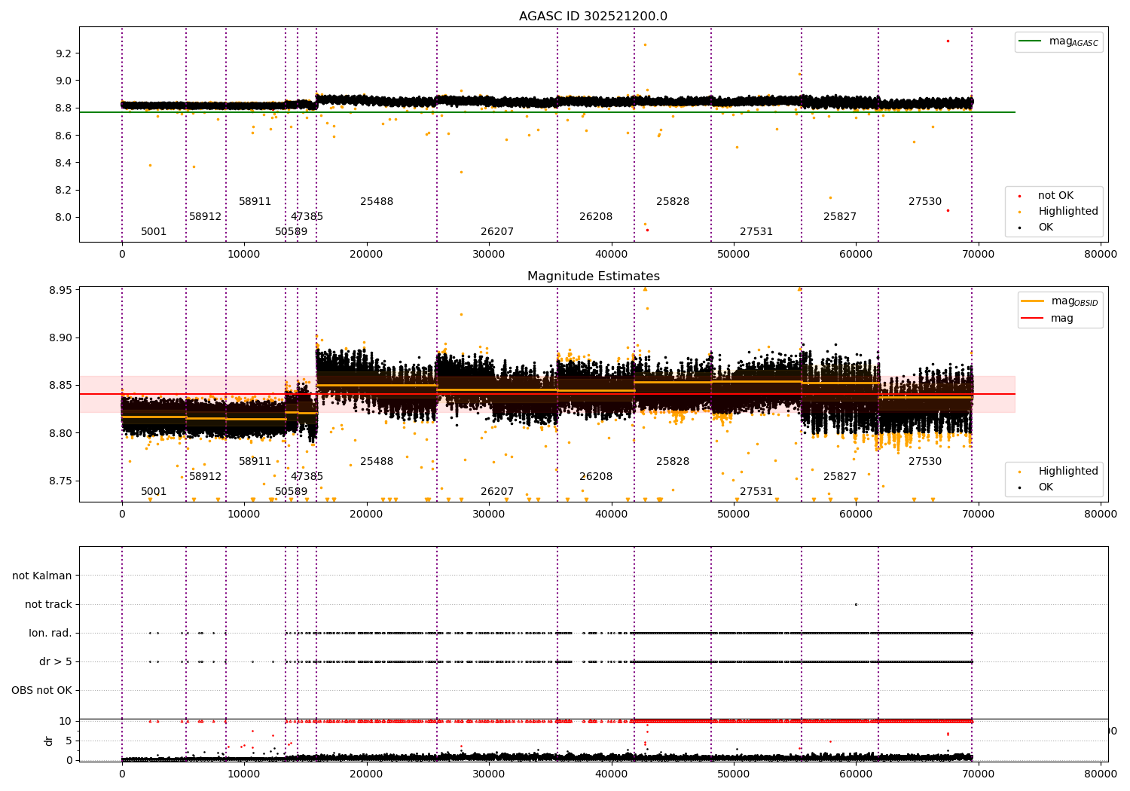Click 'Highlighted' in the Magnitude Estimates legend

[1067, 472]
